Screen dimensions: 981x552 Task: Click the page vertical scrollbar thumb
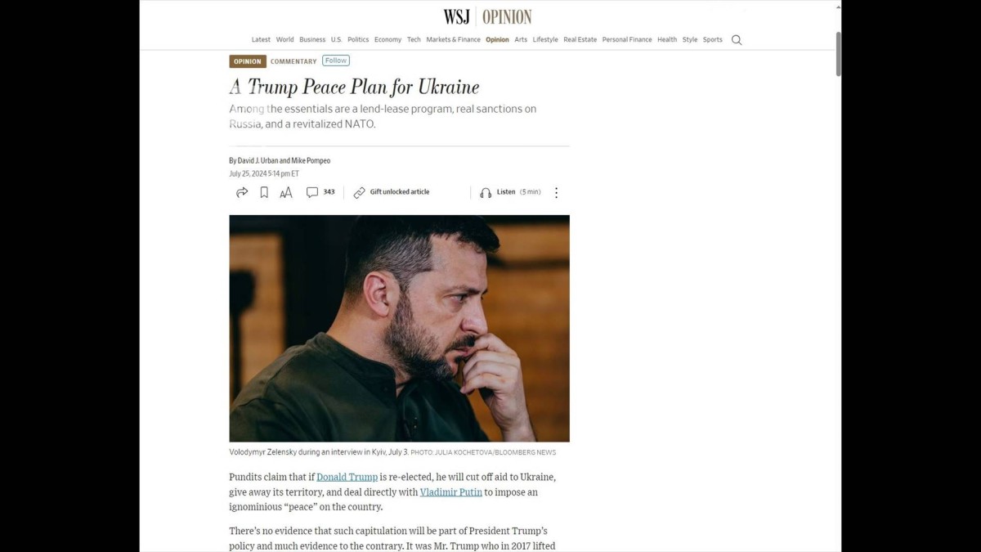[x=838, y=54]
